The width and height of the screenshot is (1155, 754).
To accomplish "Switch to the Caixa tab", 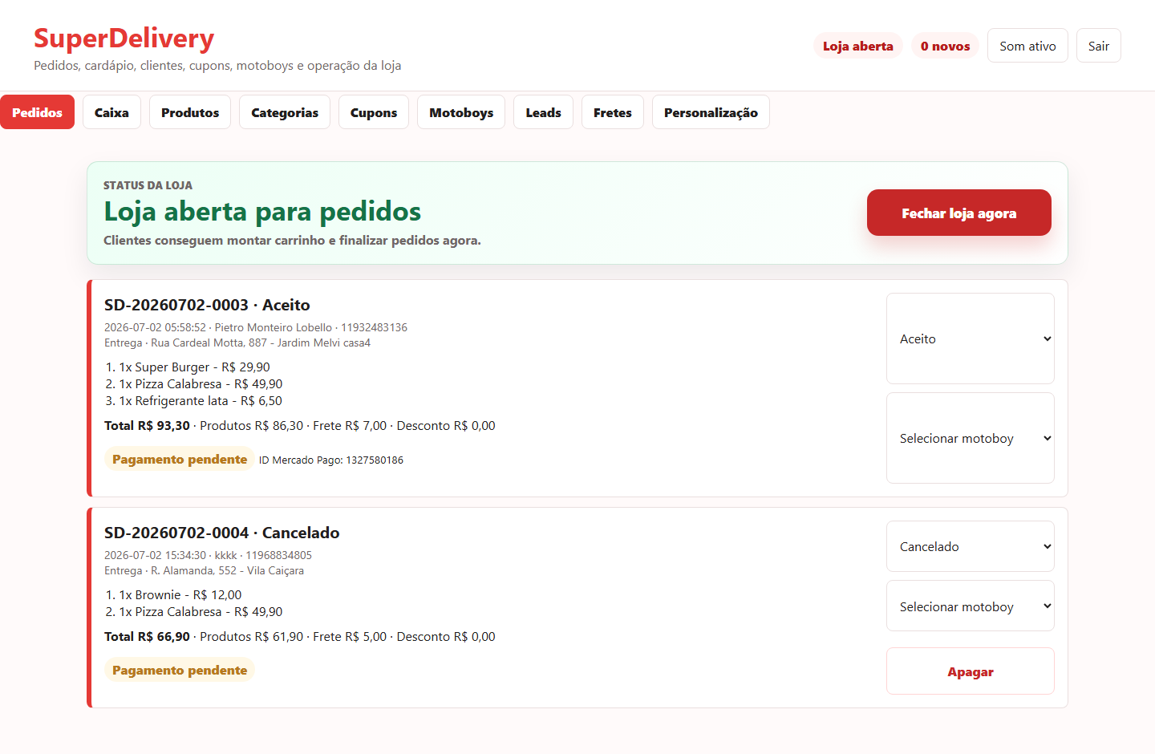I will (111, 112).
